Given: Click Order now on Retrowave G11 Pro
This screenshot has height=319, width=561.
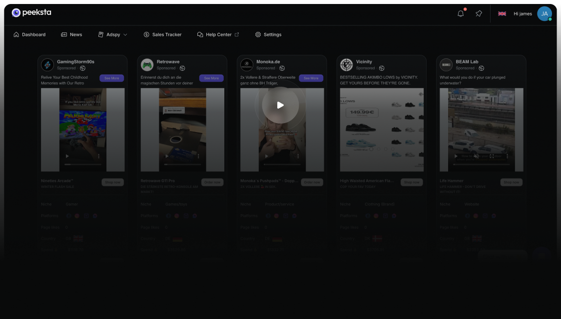Looking at the screenshot, I should coord(212,182).
